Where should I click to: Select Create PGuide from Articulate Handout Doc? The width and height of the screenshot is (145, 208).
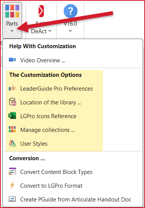pyautogui.click(x=76, y=200)
